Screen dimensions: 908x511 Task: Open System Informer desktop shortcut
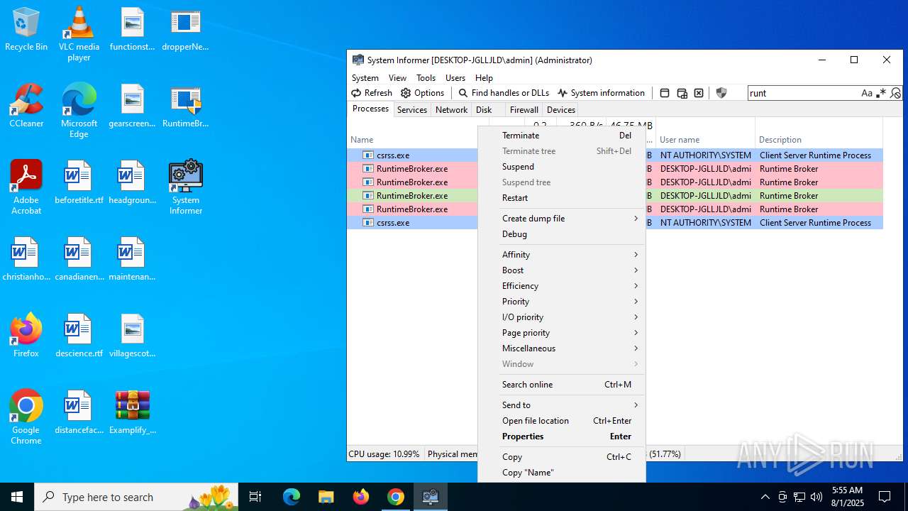[x=186, y=187]
